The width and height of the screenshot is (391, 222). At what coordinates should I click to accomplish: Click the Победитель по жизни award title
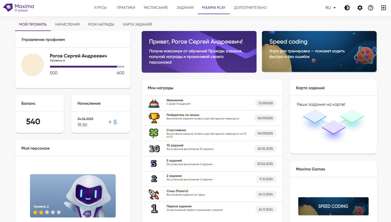click(183, 115)
